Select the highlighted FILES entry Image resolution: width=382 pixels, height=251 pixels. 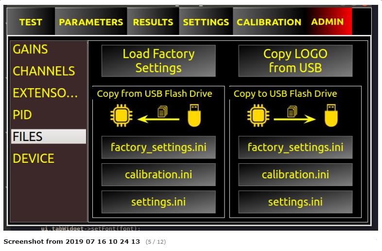click(x=49, y=136)
